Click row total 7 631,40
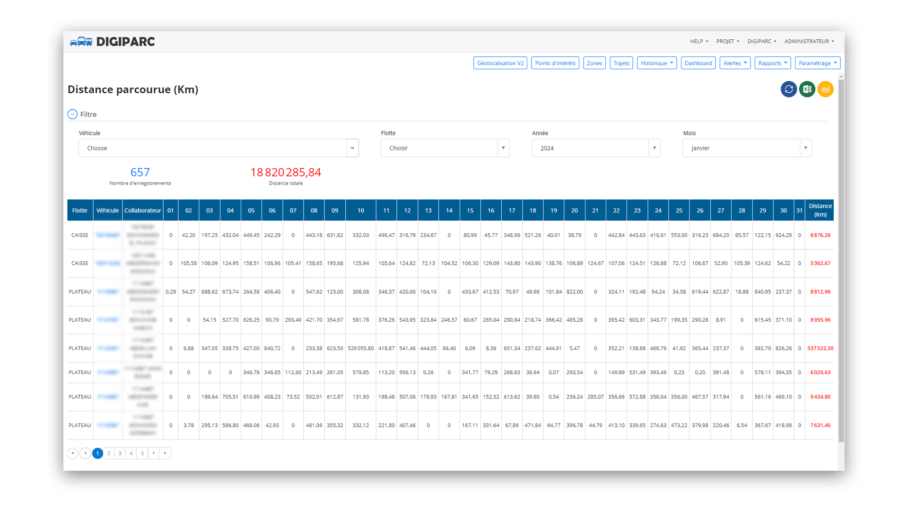The width and height of the screenshot is (908, 511). click(x=820, y=425)
